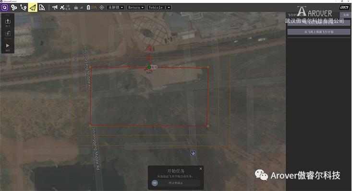Open battery status at 51%
Image resolution: width=352 pixels, height=191 pixels.
coord(92,7)
